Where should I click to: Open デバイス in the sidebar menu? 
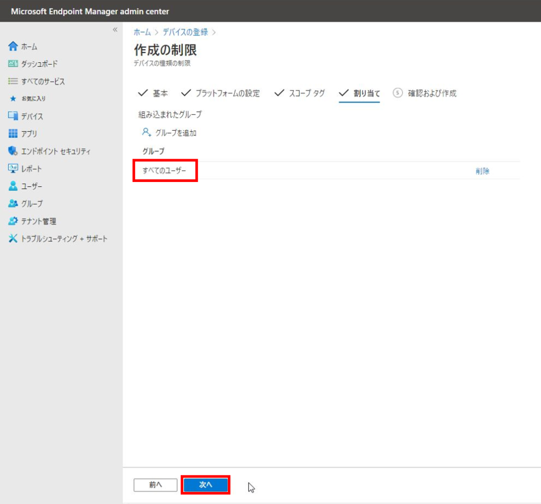pos(32,116)
